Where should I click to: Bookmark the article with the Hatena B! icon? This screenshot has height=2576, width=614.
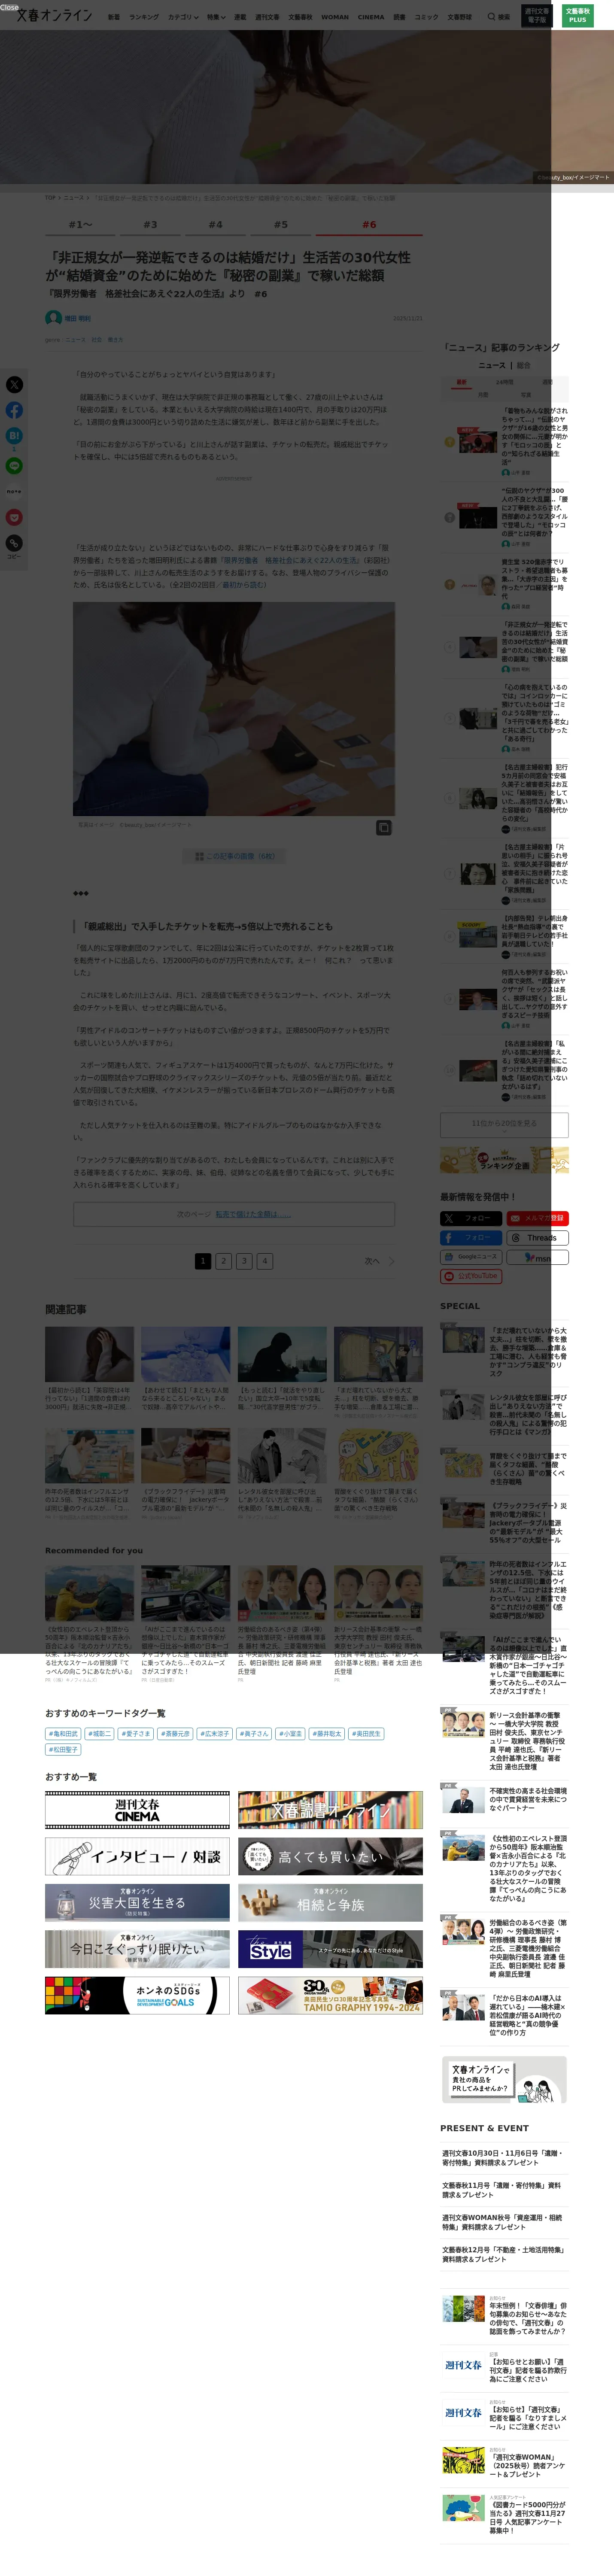14,436
